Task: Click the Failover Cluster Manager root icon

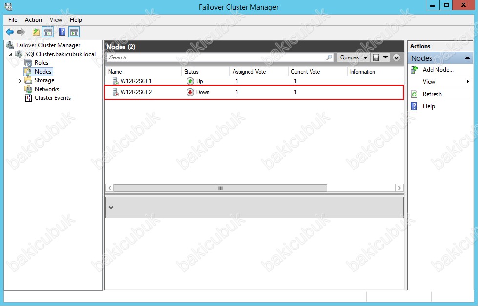Action: pyautogui.click(x=10, y=45)
